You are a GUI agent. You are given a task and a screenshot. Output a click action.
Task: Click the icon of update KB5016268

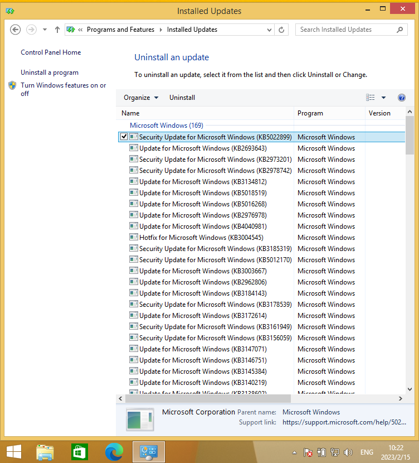(x=134, y=204)
